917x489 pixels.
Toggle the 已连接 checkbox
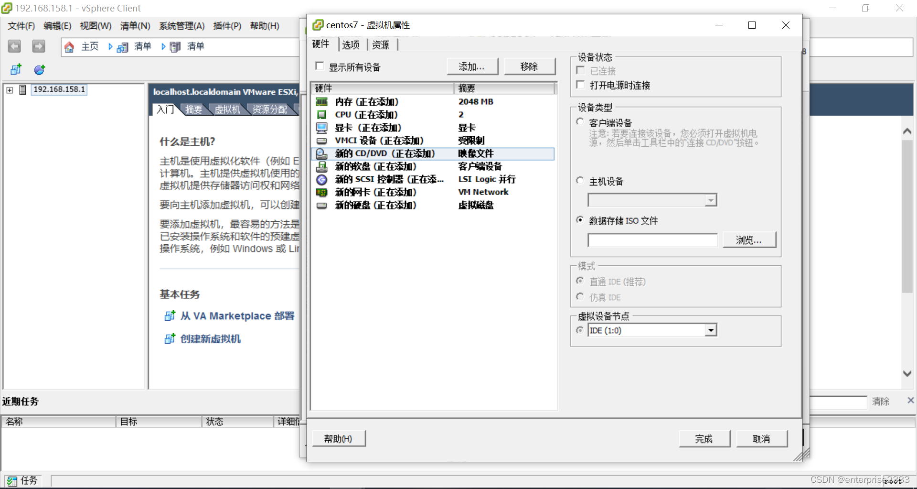pos(580,70)
